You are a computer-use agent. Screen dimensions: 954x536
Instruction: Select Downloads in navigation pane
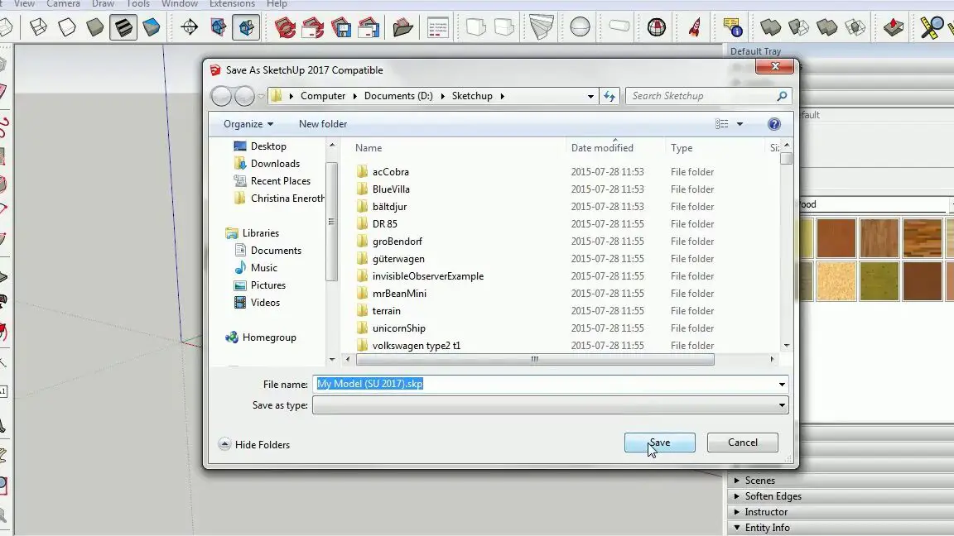coord(275,164)
